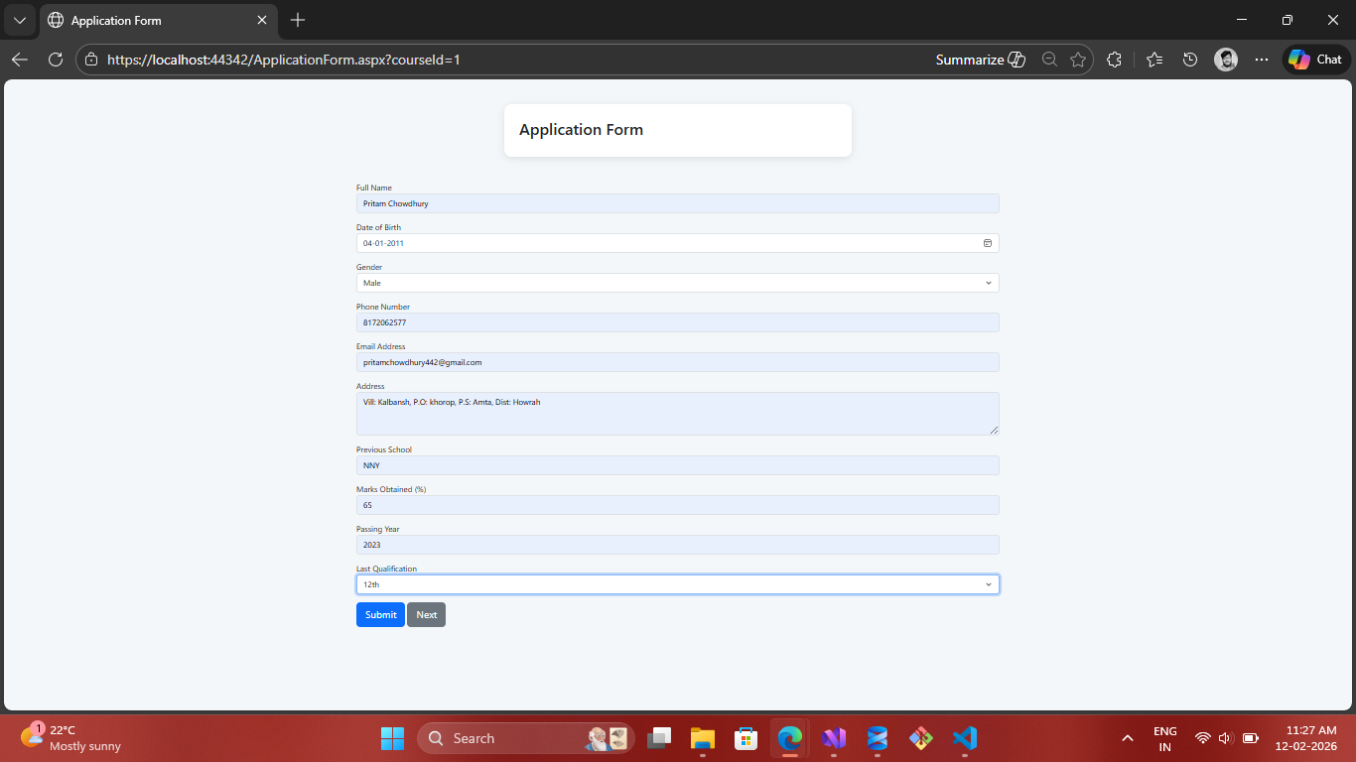This screenshot has width=1356, height=762.
Task: Open the Copilot Chat button
Action: pyautogui.click(x=1316, y=60)
